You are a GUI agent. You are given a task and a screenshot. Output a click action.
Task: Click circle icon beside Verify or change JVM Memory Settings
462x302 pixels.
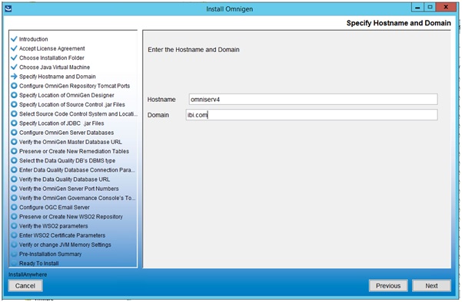click(x=14, y=245)
